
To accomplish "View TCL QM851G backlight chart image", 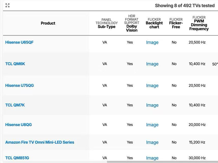I will (152, 158).
